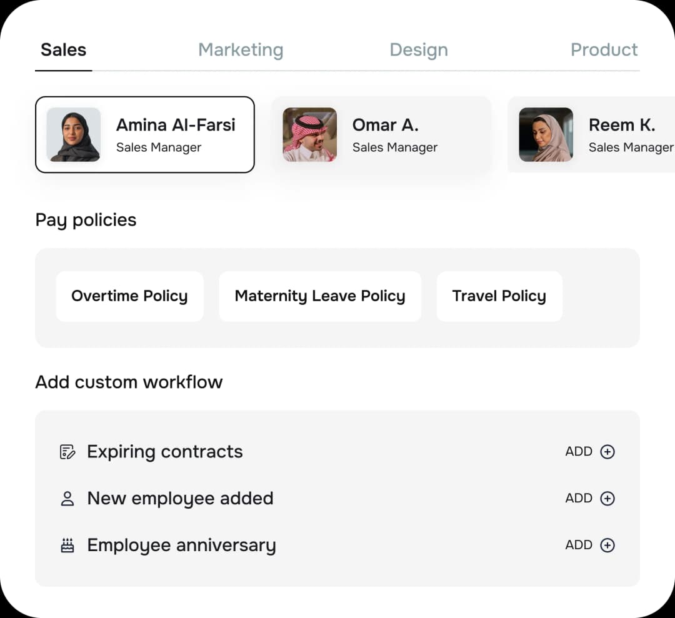Add the Expiring contracts workflow
Viewport: 675px width, 618px height.
point(589,451)
